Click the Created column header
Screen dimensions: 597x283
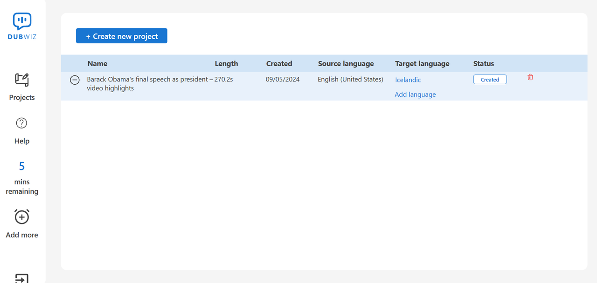(x=279, y=64)
